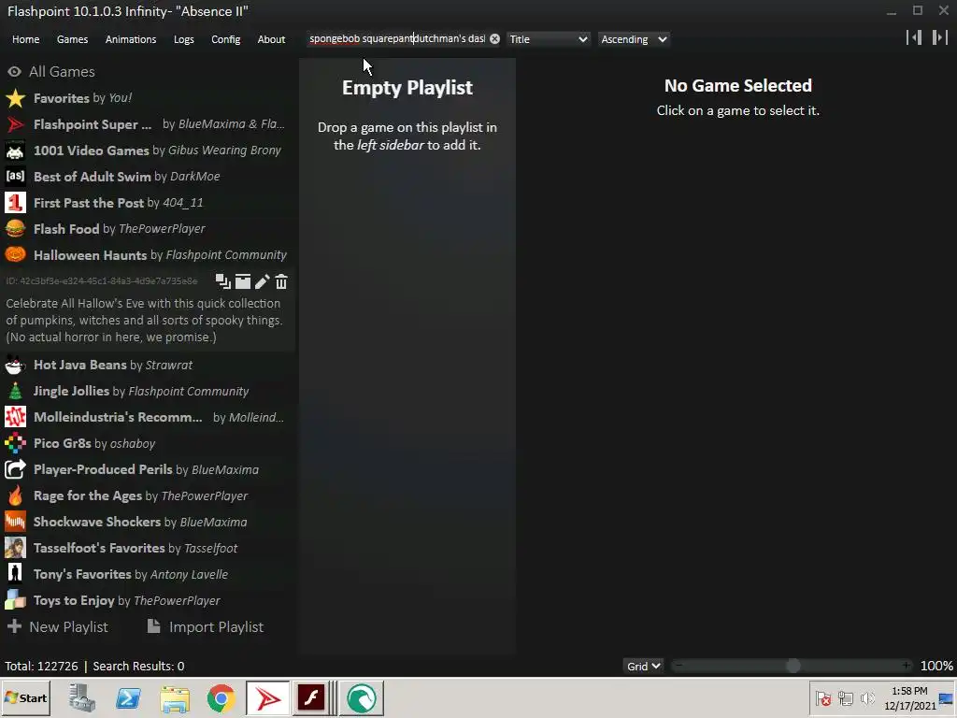
Task: Launch Chrome from the taskbar
Action: click(x=221, y=697)
